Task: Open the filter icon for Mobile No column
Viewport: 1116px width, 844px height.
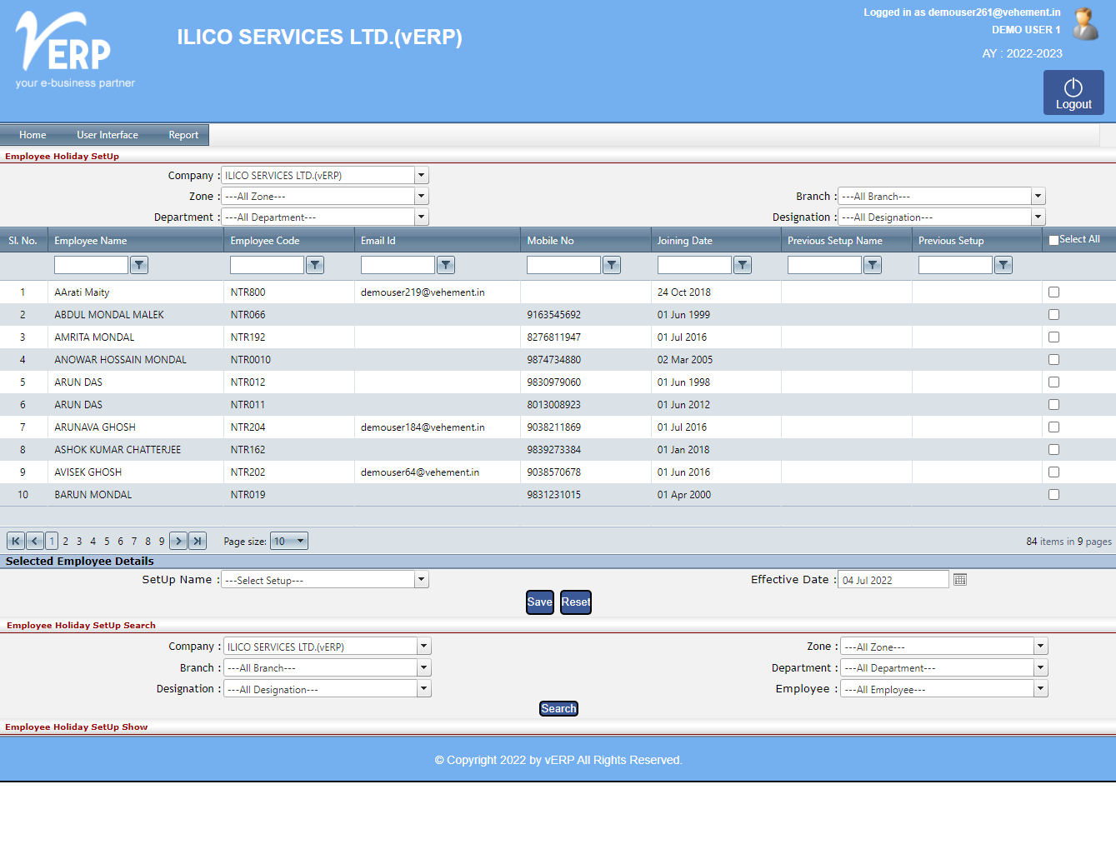Action: point(612,265)
